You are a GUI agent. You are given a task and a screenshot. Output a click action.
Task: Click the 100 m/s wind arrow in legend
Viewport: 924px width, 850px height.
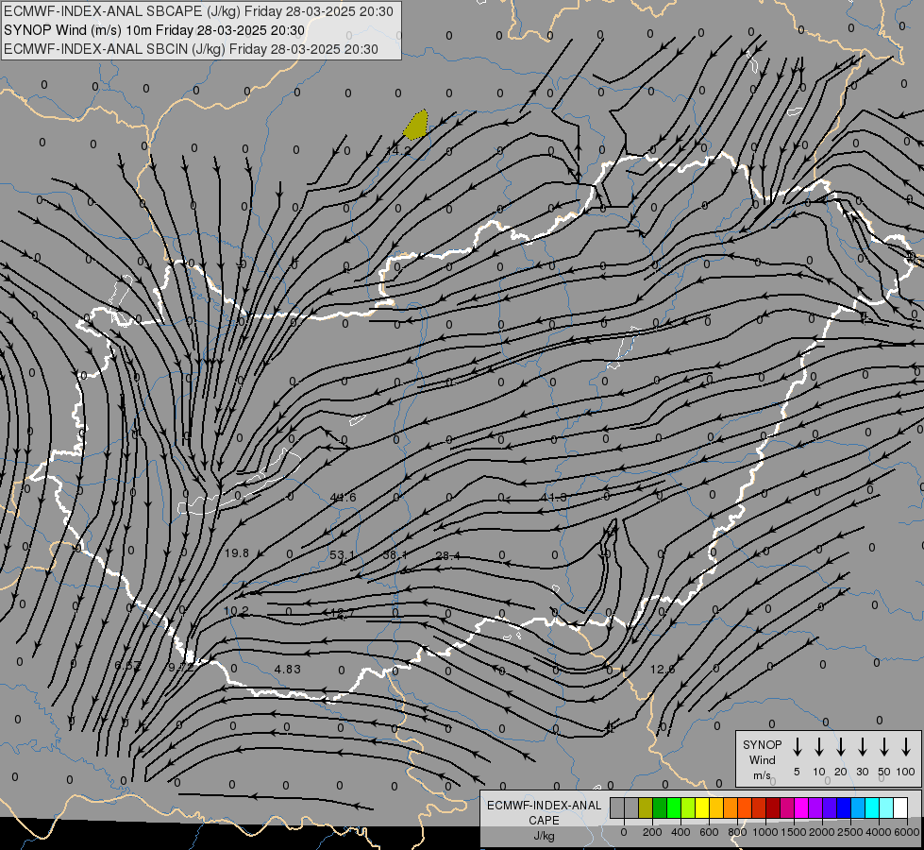point(906,747)
